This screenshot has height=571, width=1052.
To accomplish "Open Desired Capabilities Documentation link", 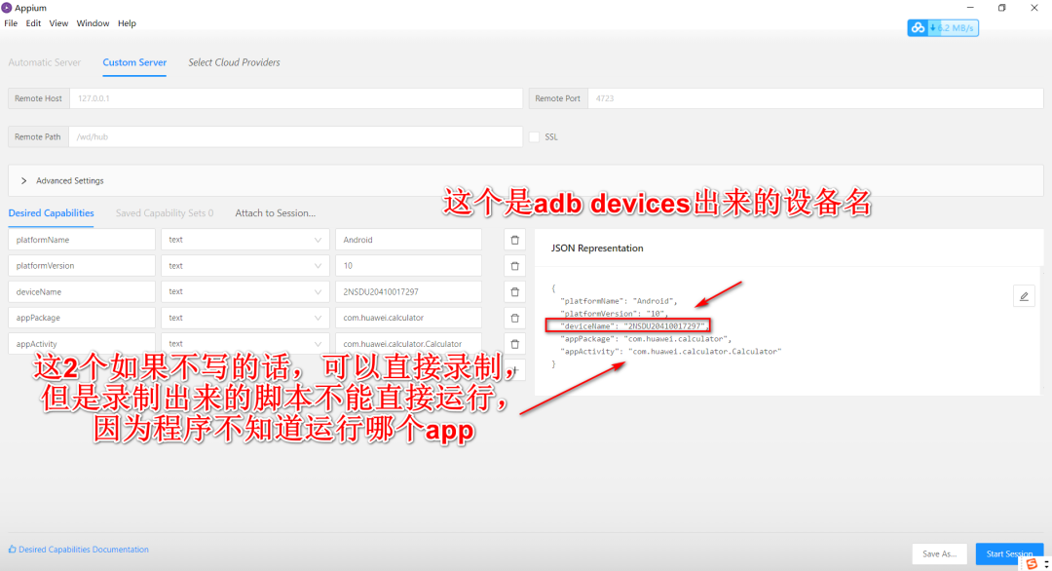I will [79, 550].
